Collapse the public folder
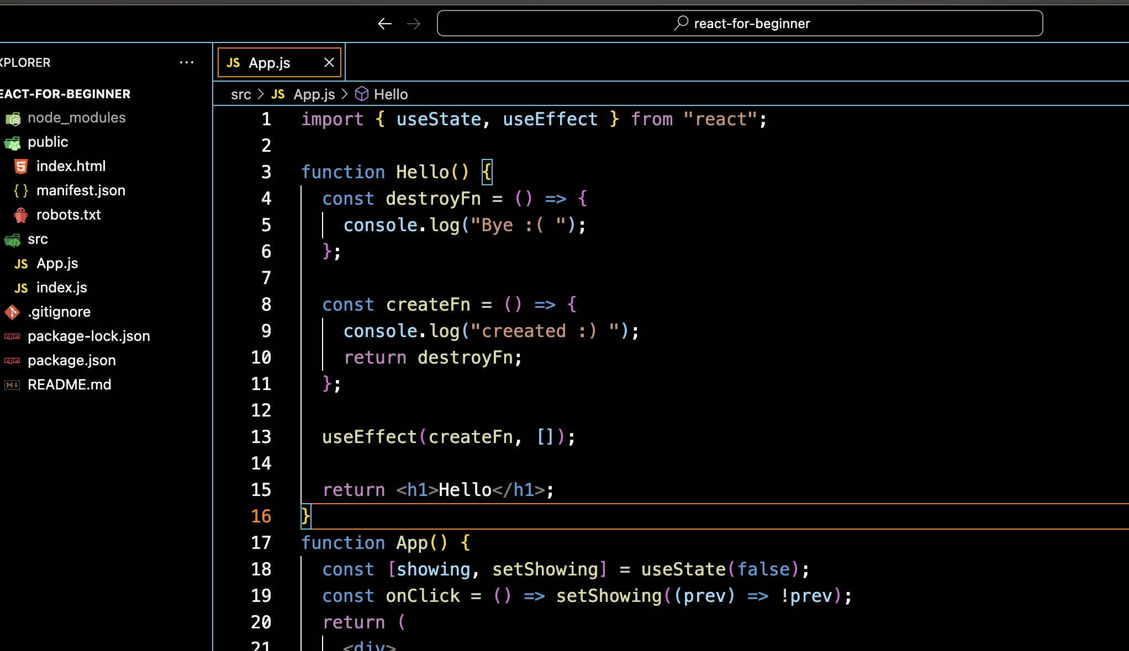The image size is (1129, 651). point(48,142)
